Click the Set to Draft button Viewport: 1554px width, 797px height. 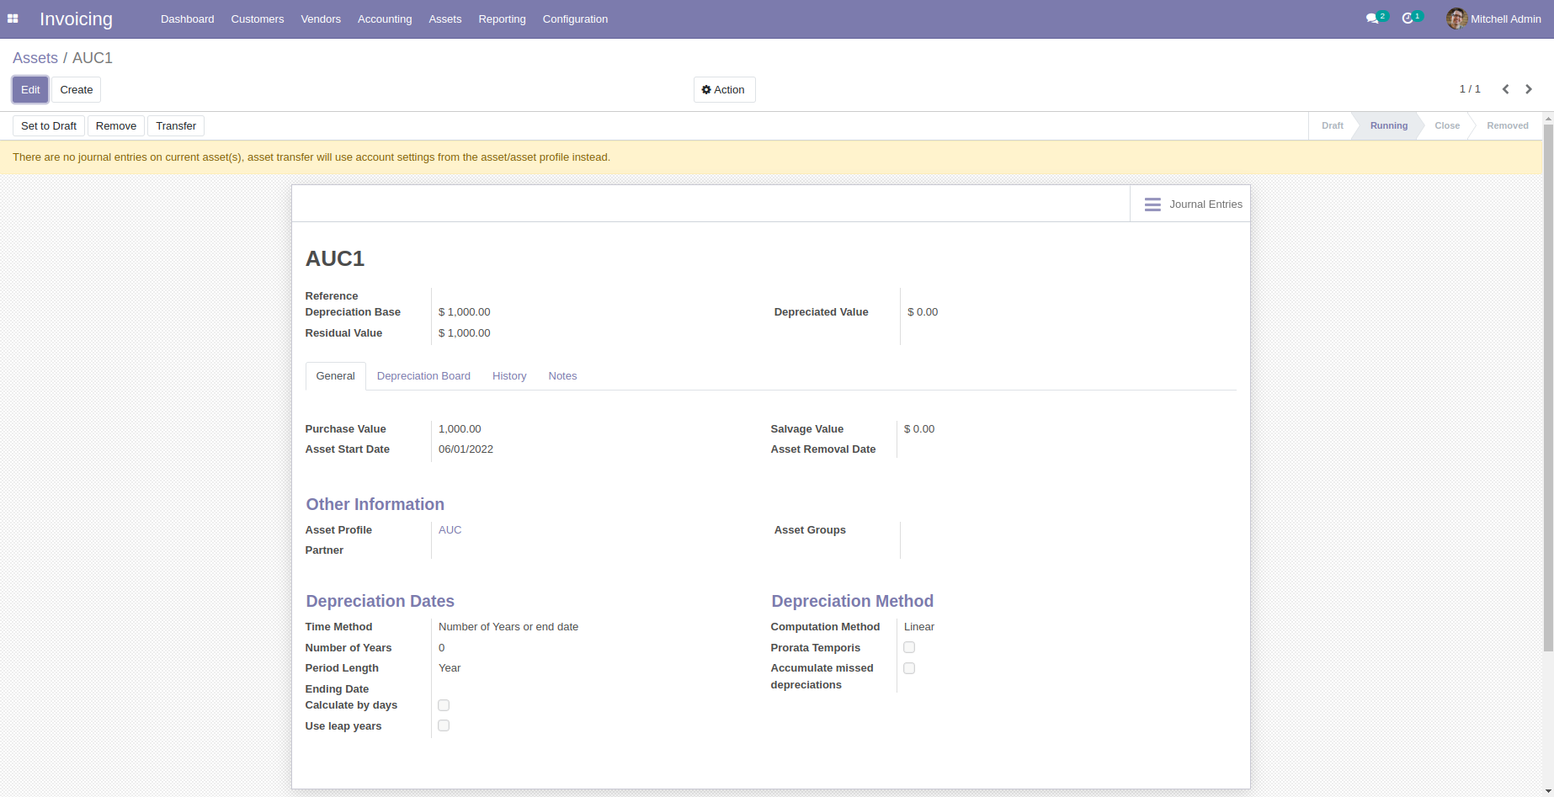click(48, 125)
